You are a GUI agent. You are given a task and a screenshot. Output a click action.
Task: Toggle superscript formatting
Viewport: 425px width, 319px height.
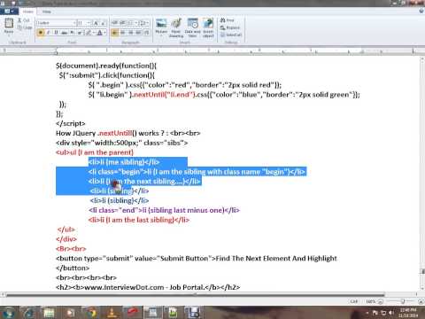pos(80,33)
